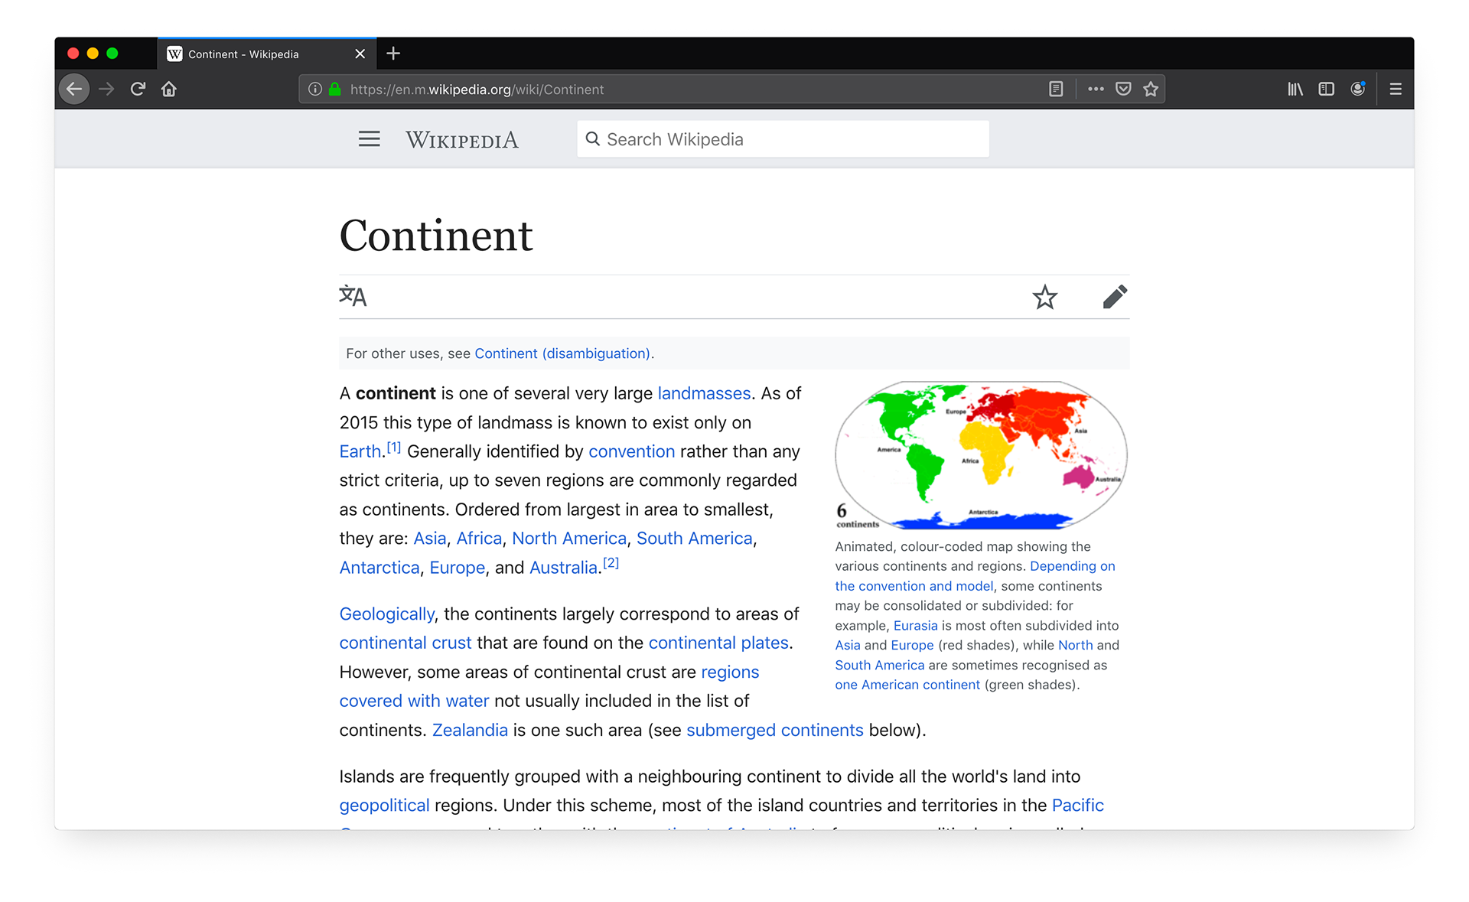Open the Firefox Library icon
Image resolution: width=1469 pixels, height=902 pixels.
coord(1295,89)
